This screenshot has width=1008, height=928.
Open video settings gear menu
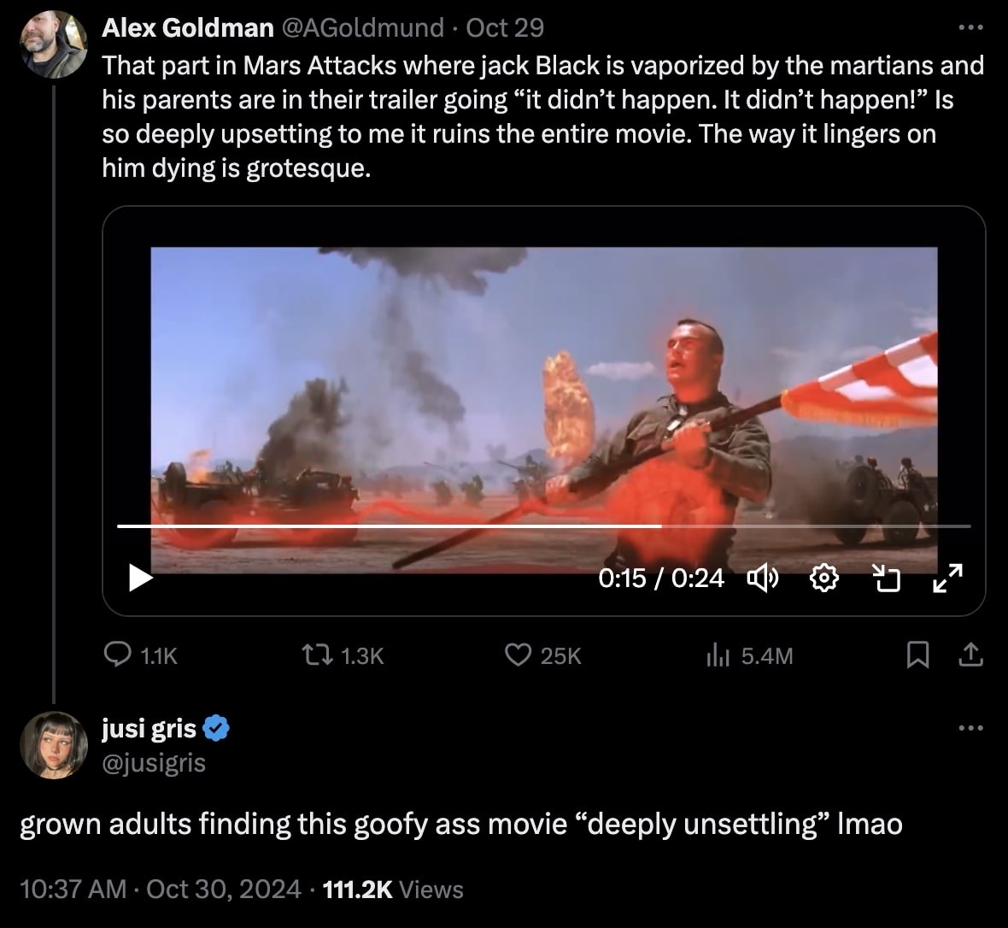(823, 579)
